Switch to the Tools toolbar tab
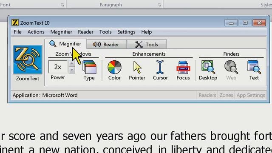The height and width of the screenshot is (153, 272). coord(147,44)
